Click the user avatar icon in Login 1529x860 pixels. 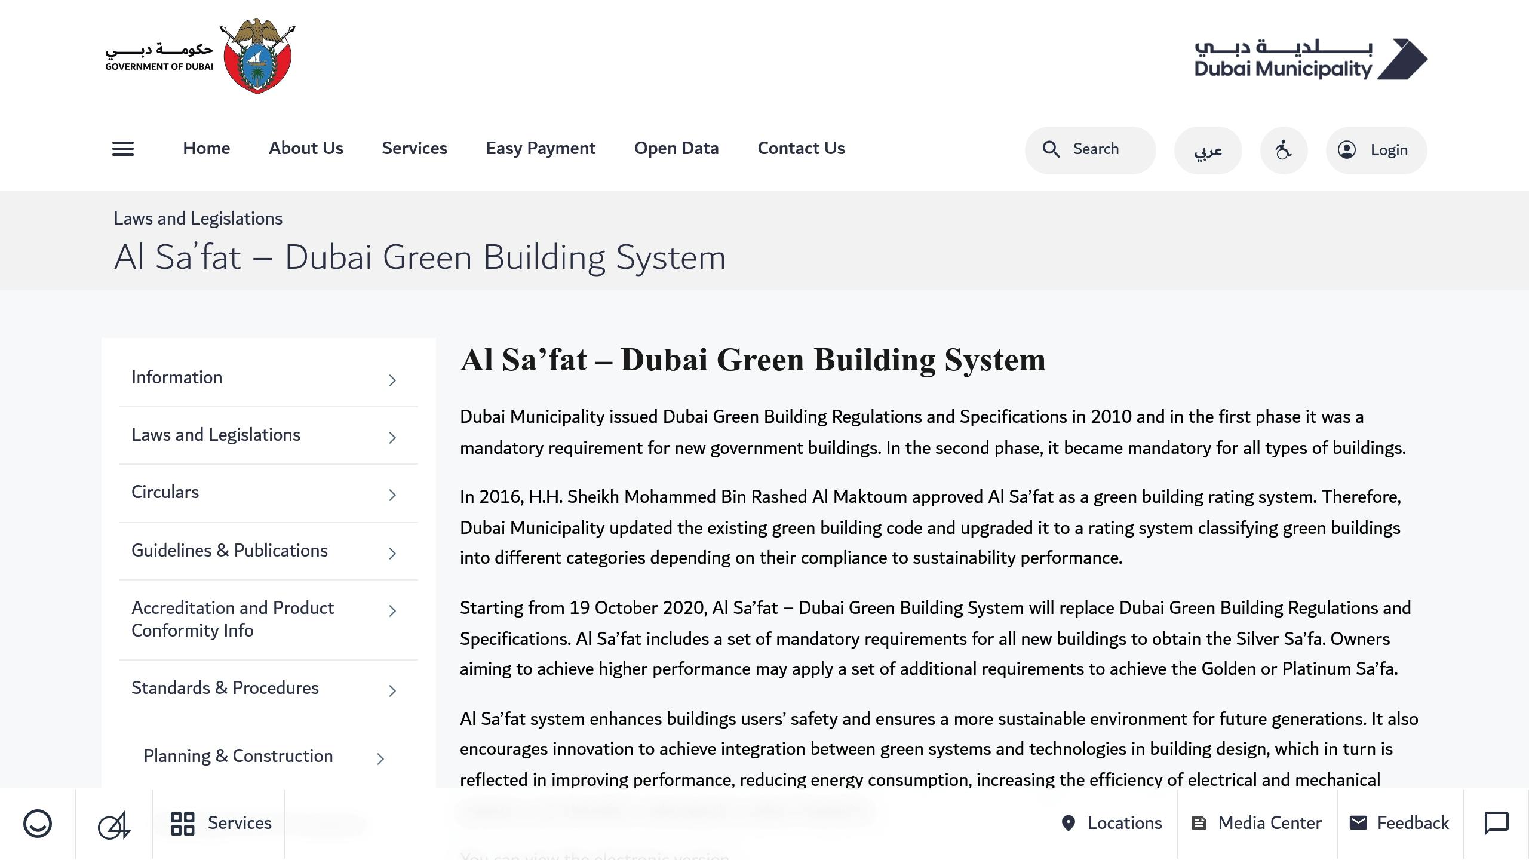[1347, 150]
